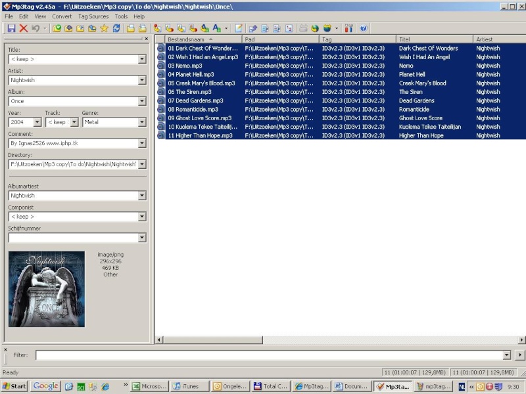Open help with the question mark icon
Screen dimensions: 526x394
tap(364, 28)
